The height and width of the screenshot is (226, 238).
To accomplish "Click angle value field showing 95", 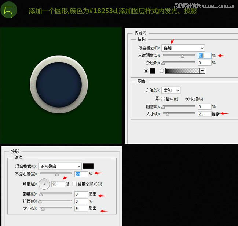I will pos(58,184).
